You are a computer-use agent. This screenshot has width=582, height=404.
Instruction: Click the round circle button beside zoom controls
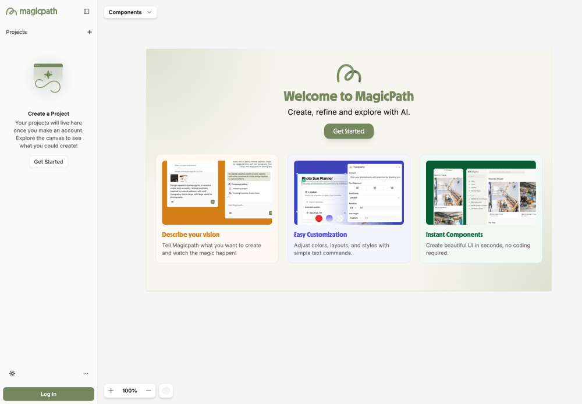[x=166, y=391]
